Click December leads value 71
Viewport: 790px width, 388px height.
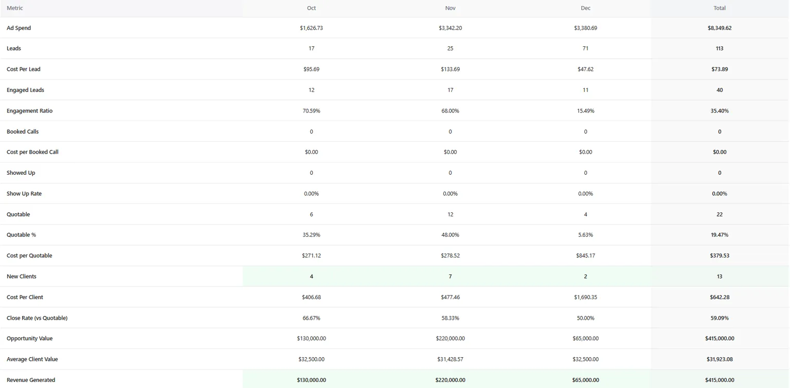tap(585, 49)
